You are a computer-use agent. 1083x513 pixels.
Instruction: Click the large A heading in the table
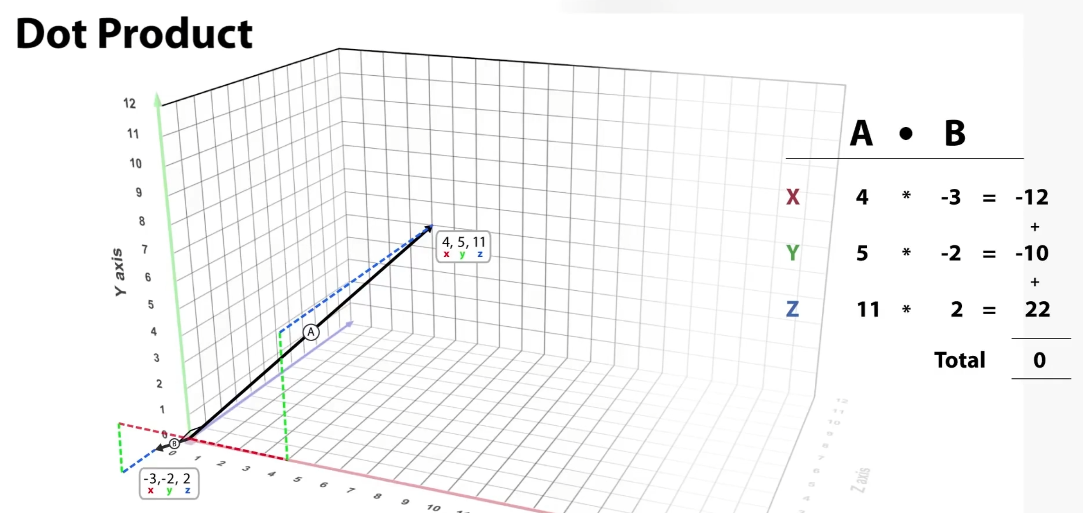coord(861,133)
